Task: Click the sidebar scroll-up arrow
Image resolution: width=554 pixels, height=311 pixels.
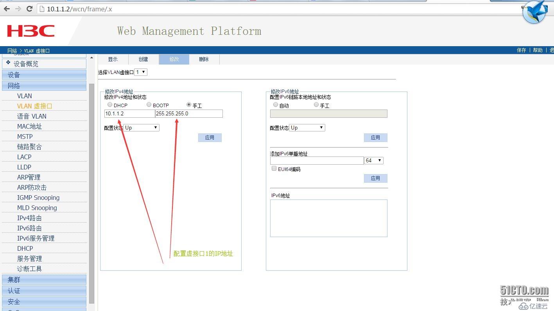Action: point(92,58)
